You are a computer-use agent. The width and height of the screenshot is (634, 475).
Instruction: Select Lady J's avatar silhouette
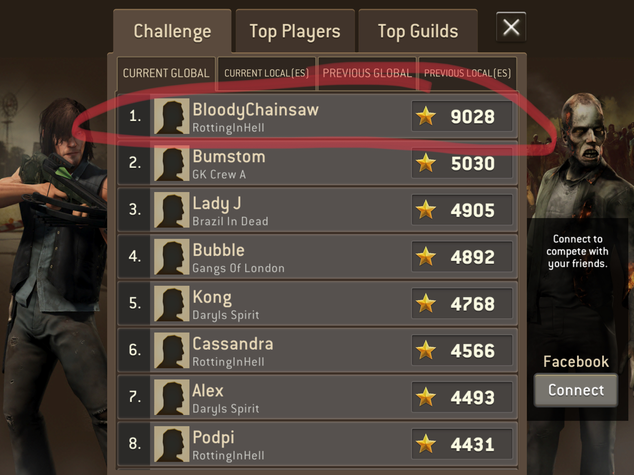tap(172, 210)
